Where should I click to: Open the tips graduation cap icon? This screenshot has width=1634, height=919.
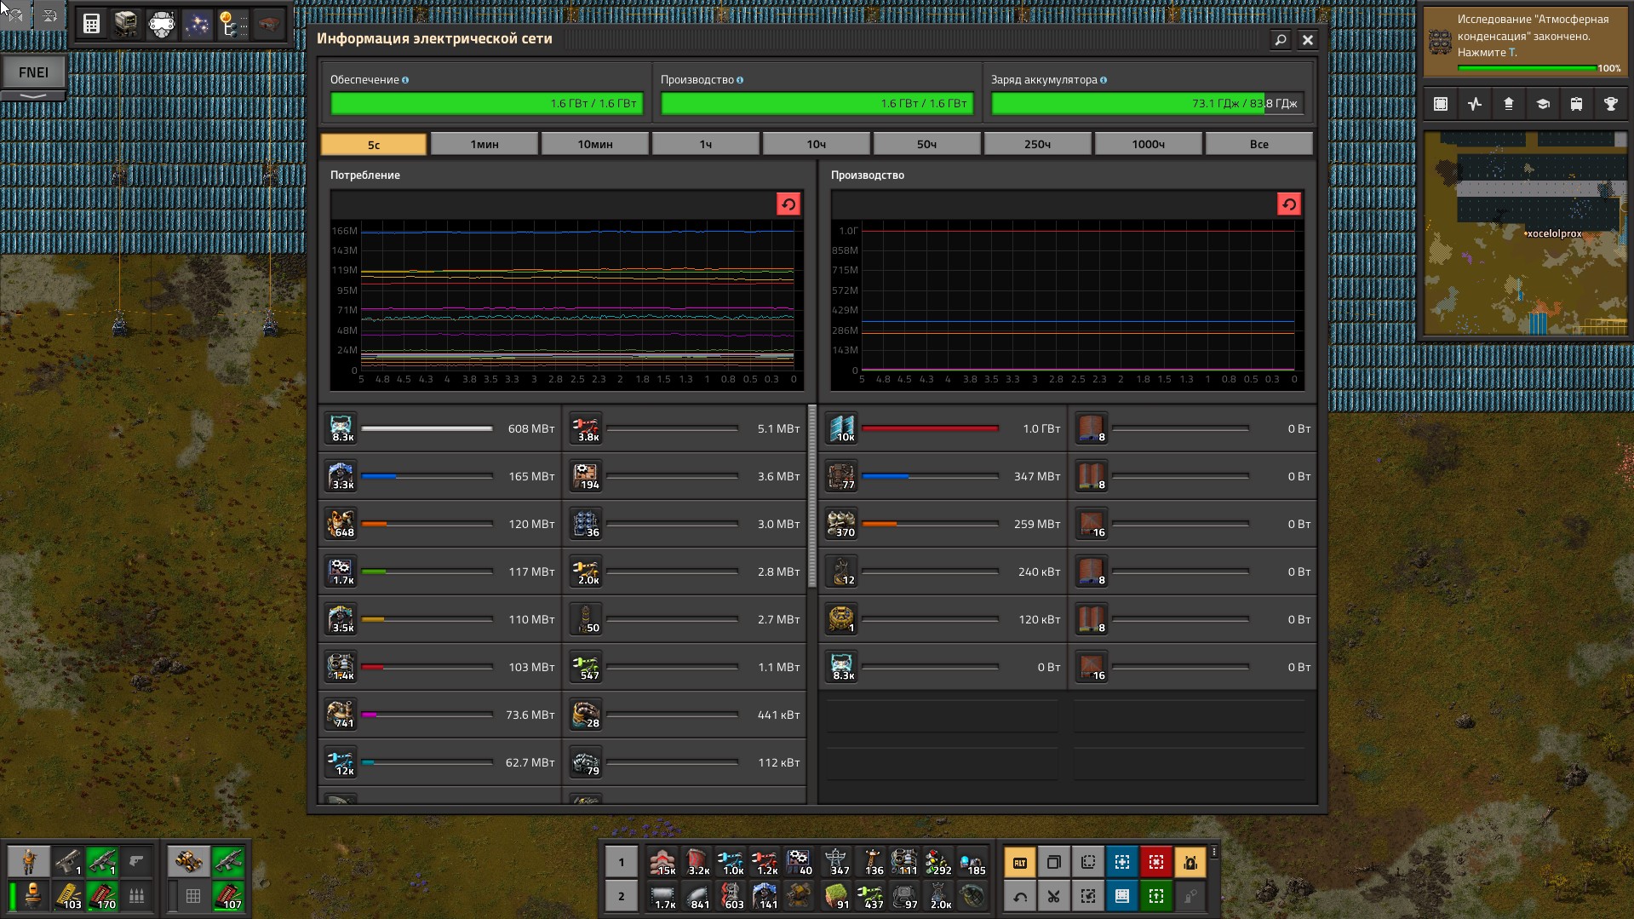pos(1543,104)
